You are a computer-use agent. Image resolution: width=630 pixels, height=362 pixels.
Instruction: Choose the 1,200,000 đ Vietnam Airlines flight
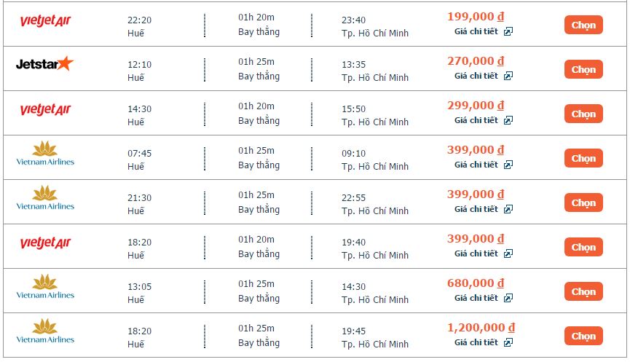point(583,336)
